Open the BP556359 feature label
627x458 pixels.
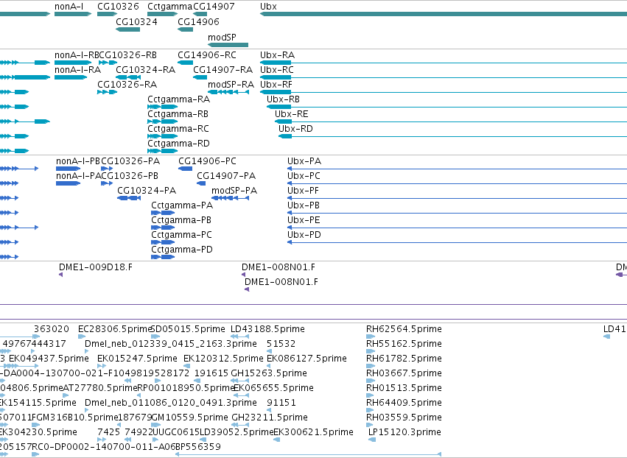coord(198,447)
